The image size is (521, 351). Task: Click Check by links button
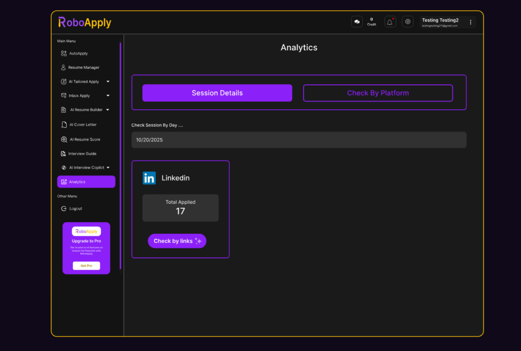coord(177,241)
